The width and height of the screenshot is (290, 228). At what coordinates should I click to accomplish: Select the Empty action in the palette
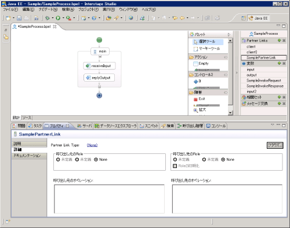point(201,64)
